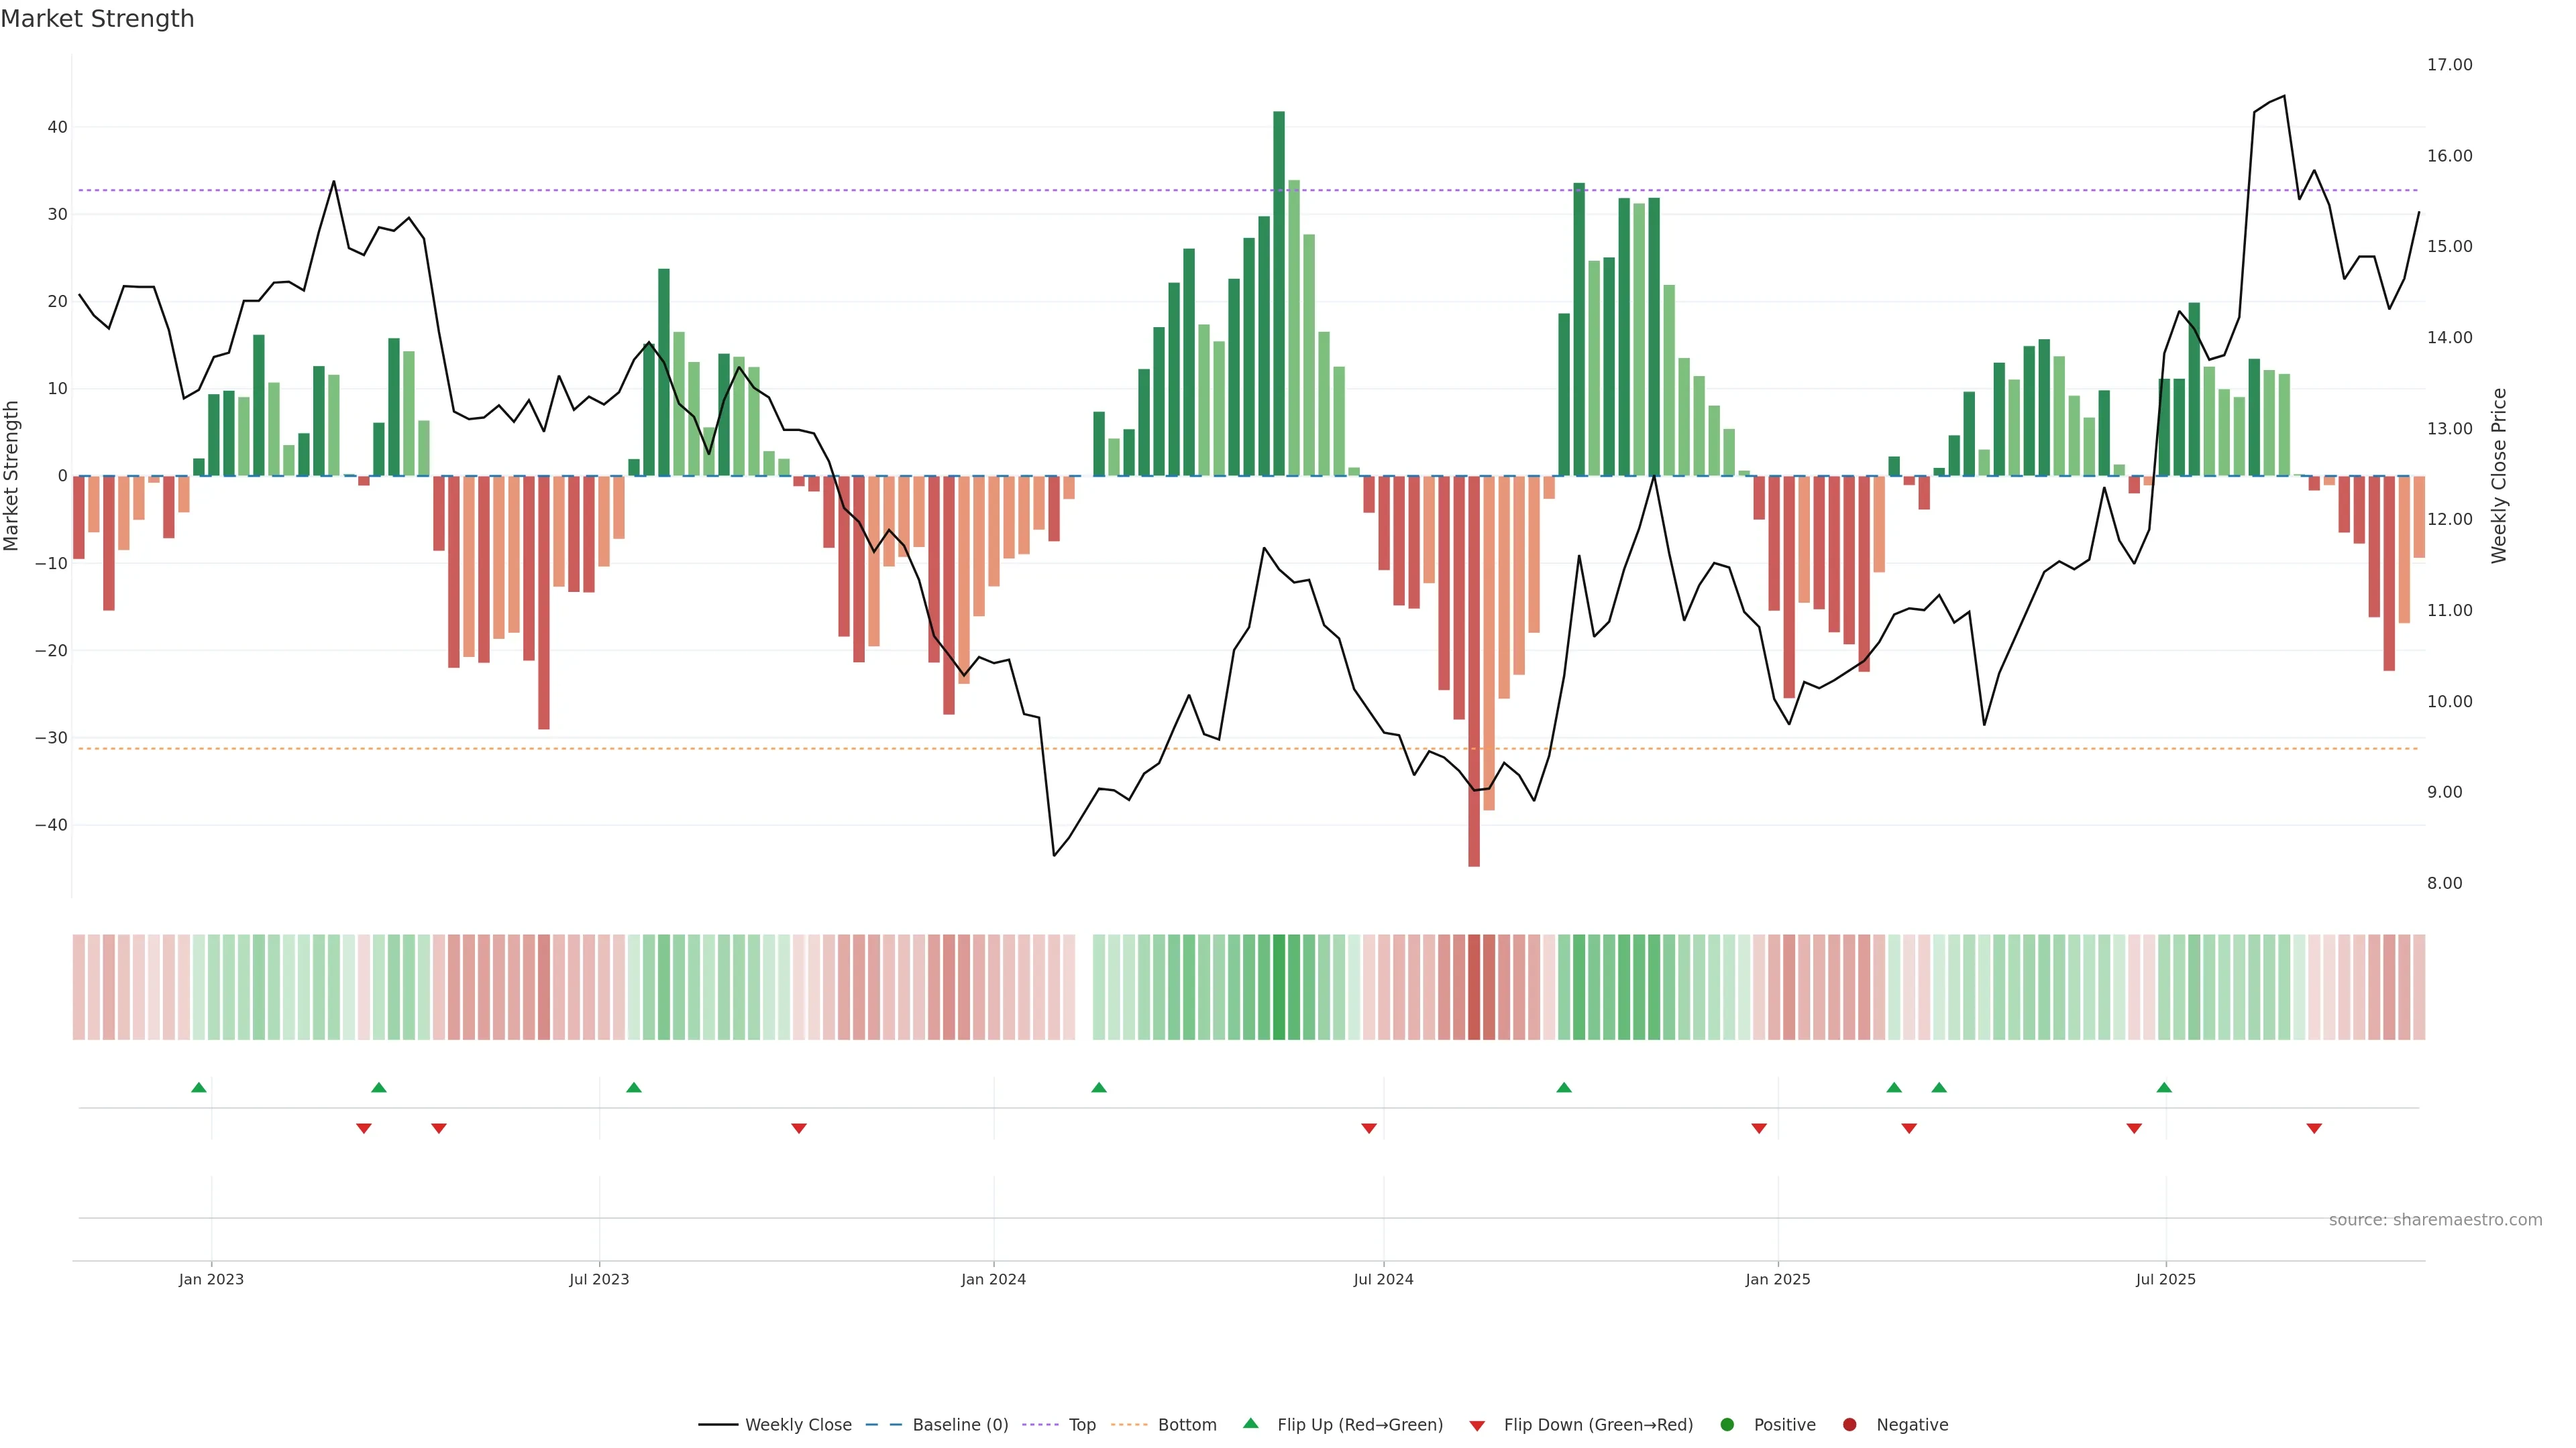Click Flip Down red triangle legend icon
This screenshot has height=1448, width=2576.
(x=1477, y=1425)
